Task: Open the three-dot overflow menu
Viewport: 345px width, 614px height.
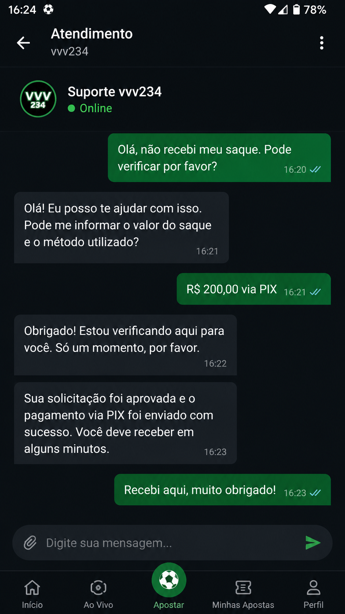Action: point(322,43)
